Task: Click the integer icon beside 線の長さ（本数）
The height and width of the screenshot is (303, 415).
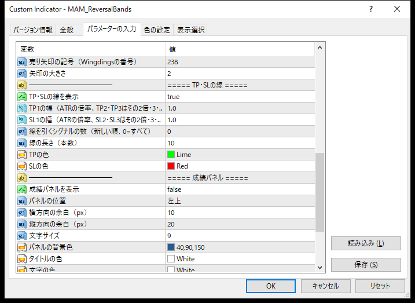Action: pos(22,143)
